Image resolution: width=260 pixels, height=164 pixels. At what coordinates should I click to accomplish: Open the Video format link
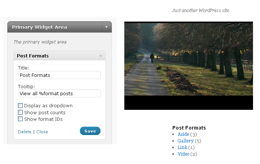coord(183,154)
